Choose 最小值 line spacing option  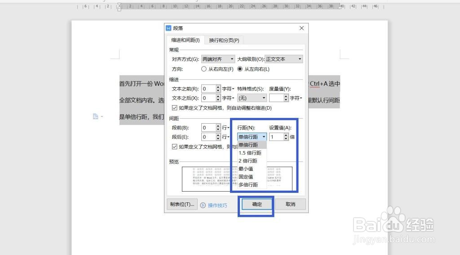tap(252, 169)
